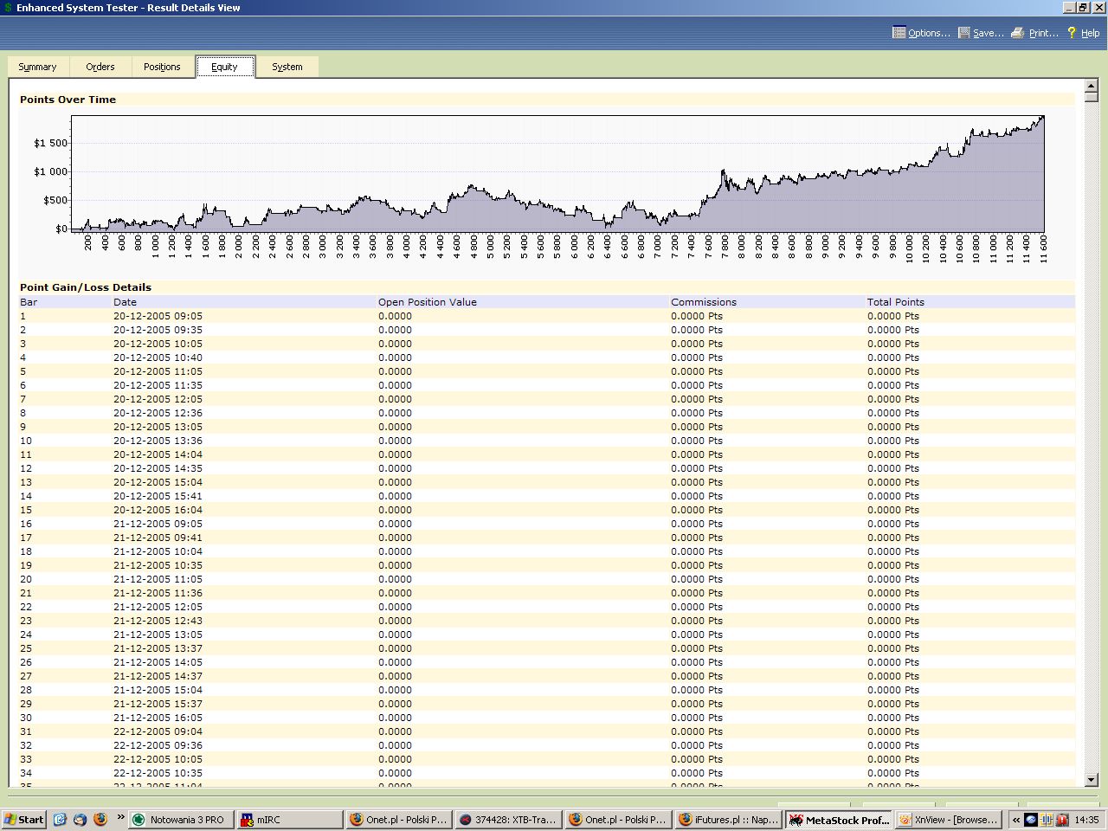Click the Save floppy disk icon

963,33
